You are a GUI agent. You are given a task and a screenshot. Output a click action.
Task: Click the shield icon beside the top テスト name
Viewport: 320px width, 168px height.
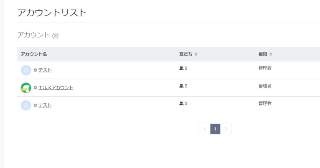(35, 70)
